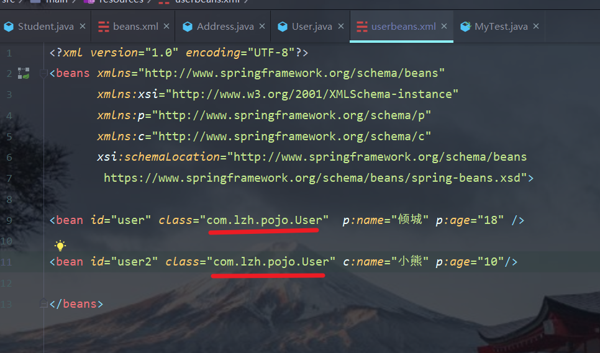Click the Address.java class file icon

click(188, 26)
